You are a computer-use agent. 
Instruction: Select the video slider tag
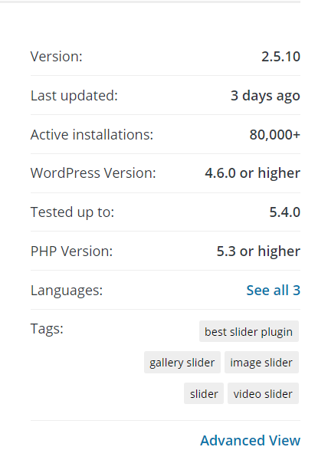[263, 393]
